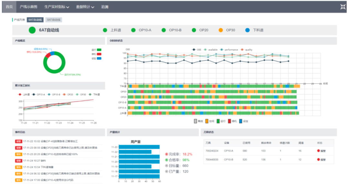Open the 产线示意图 menu item

pyautogui.click(x=28, y=7)
